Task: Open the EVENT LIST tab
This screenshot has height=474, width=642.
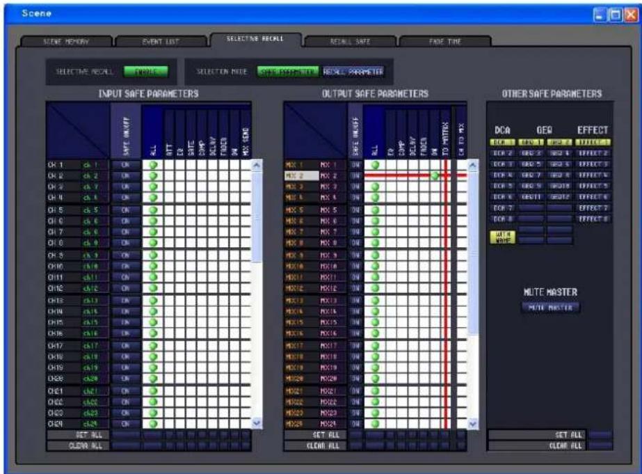Action: [x=161, y=41]
